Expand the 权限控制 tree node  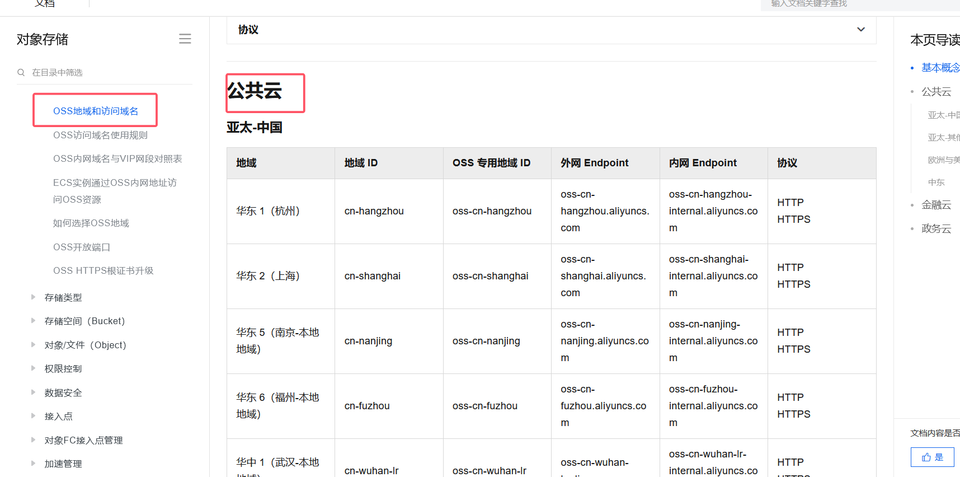33,368
